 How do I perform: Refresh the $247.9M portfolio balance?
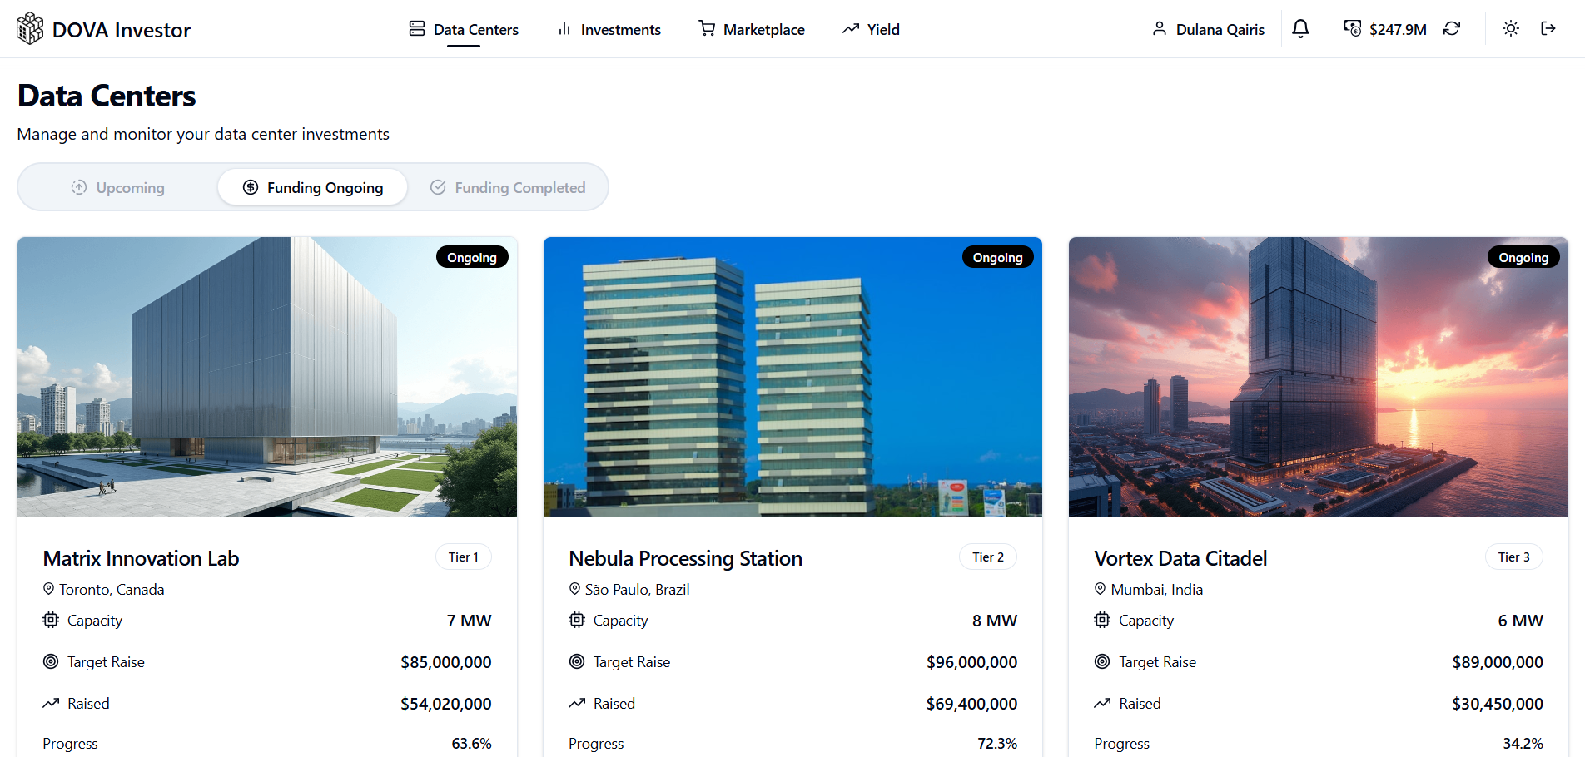1453,28
